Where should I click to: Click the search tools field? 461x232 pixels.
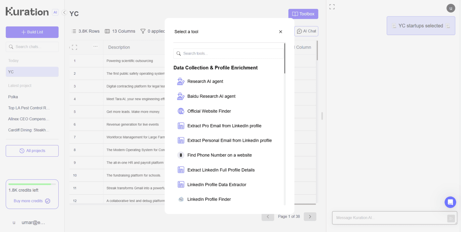tap(229, 54)
